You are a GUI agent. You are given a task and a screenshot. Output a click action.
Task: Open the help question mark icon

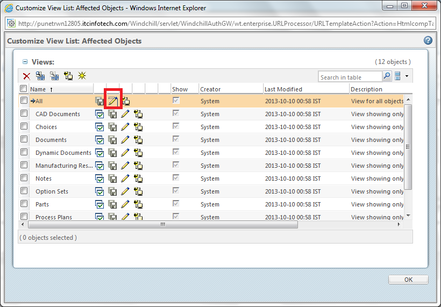click(x=428, y=40)
